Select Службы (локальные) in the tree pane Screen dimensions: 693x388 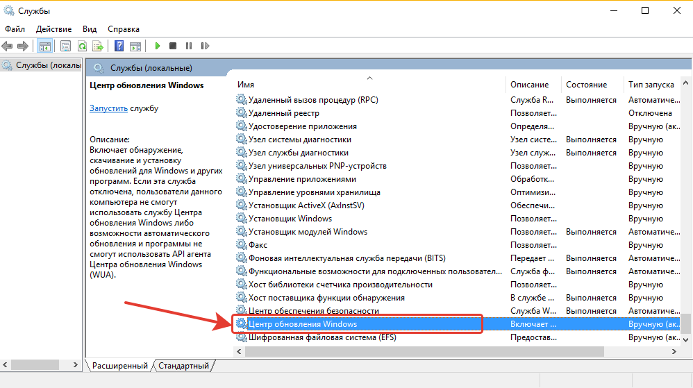coord(48,65)
